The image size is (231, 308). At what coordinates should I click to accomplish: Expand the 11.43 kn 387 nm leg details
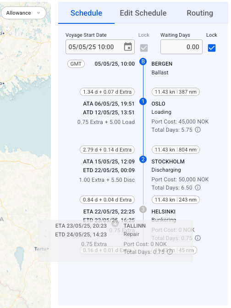tap(176, 92)
